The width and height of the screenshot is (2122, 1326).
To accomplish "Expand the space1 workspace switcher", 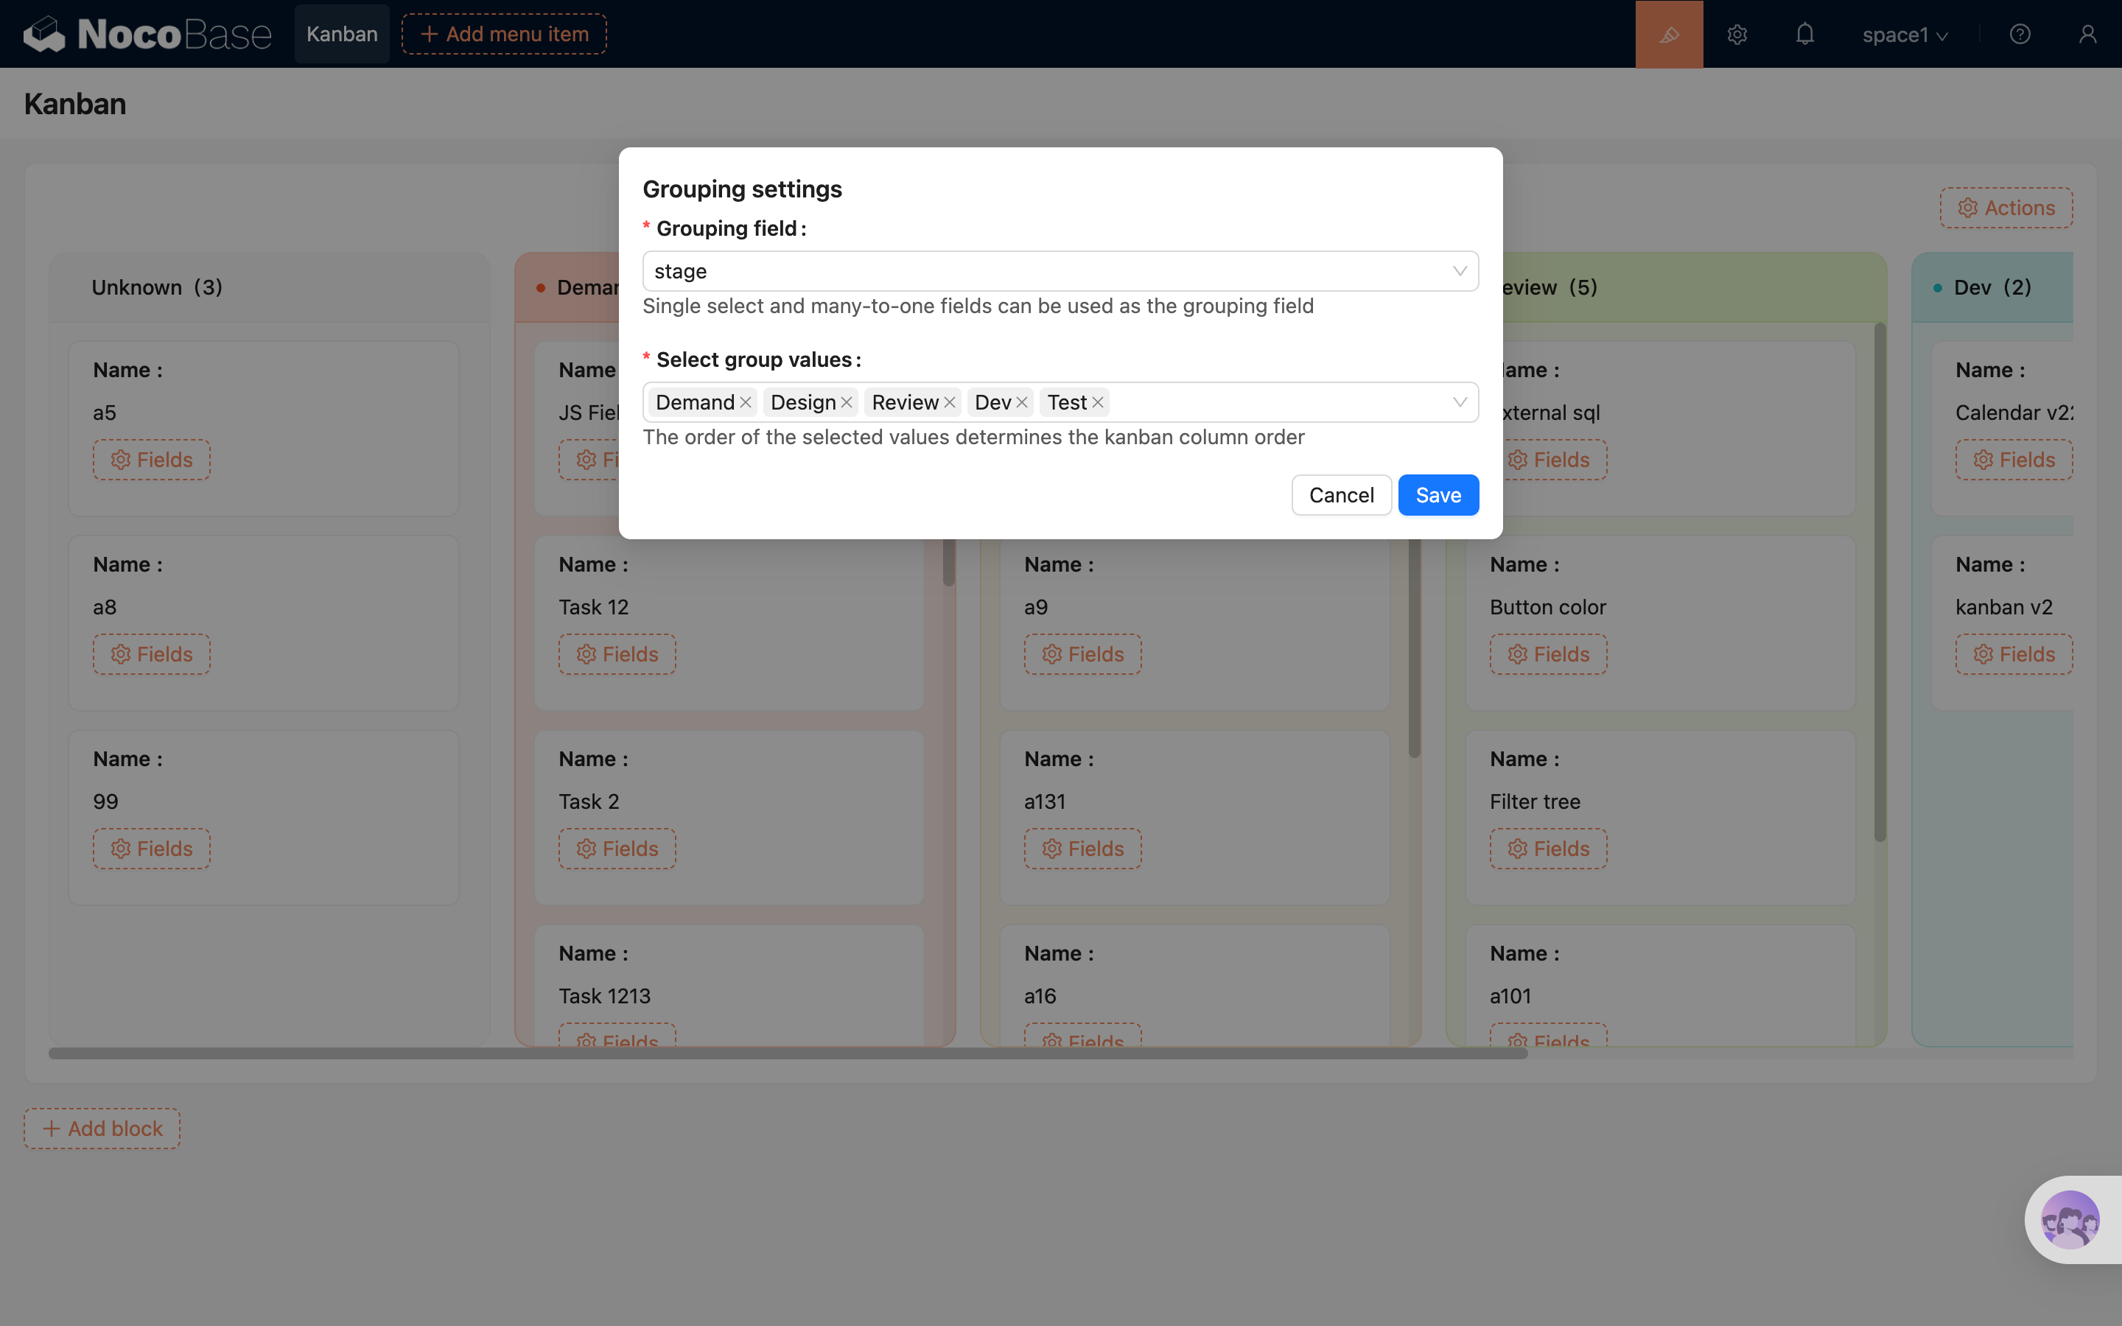I will [1905, 35].
